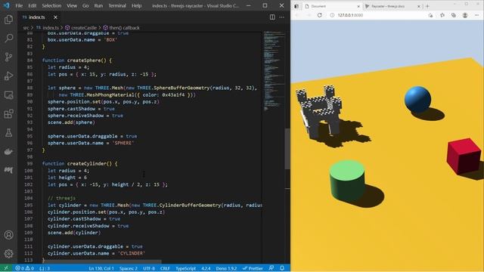View site information icon in address bar
The width and height of the screenshot is (484, 272).
[332, 15]
